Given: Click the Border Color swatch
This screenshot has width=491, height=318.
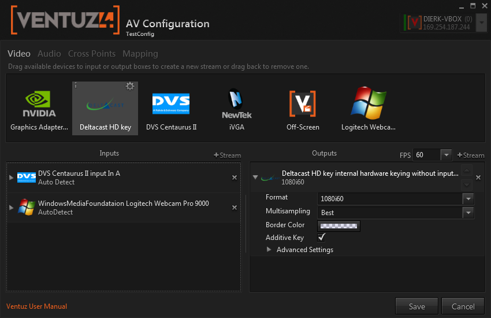Looking at the screenshot, I should click(339, 225).
